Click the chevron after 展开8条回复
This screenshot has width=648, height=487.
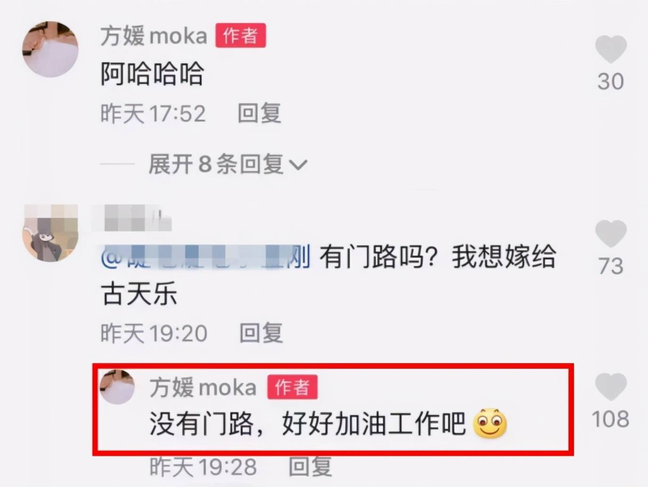(298, 165)
